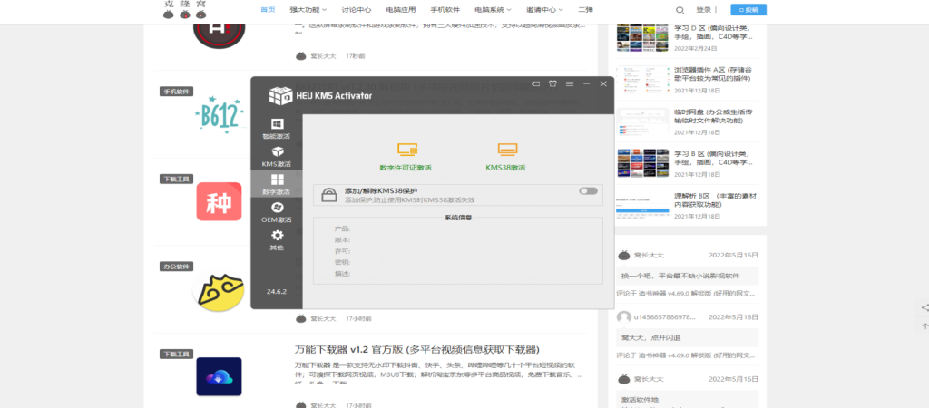Open 浏览器插件 A区 sidebar article
The width and height of the screenshot is (929, 408).
point(714,74)
